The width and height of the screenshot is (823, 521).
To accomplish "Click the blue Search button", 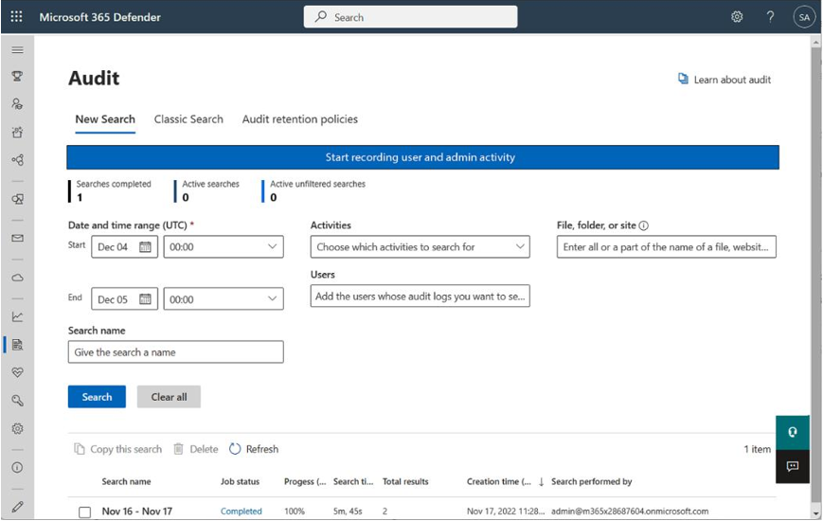I will pos(97,397).
